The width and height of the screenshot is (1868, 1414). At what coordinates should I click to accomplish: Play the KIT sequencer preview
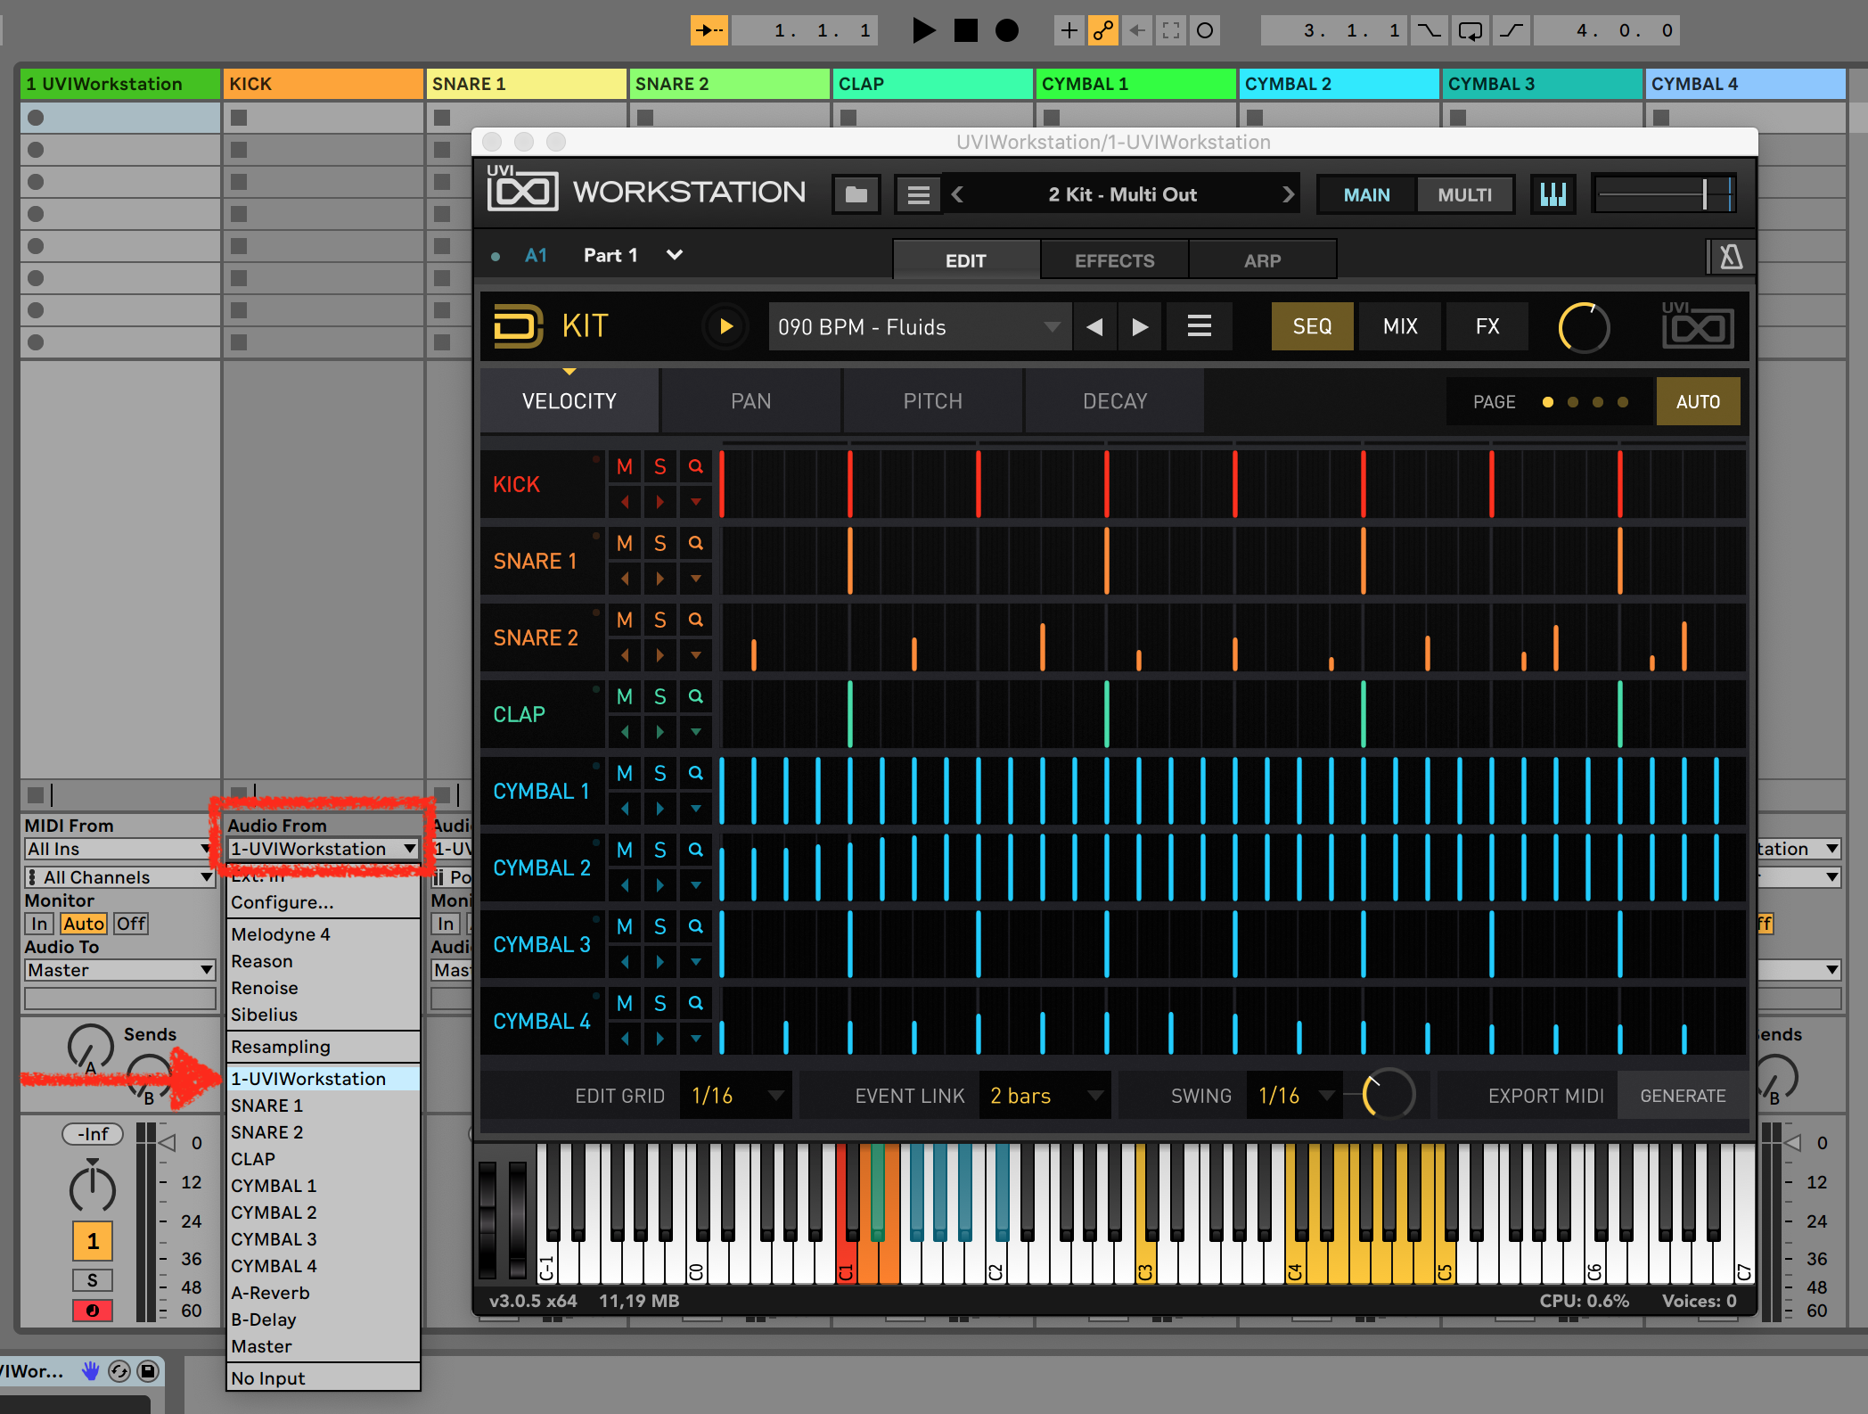point(725,326)
